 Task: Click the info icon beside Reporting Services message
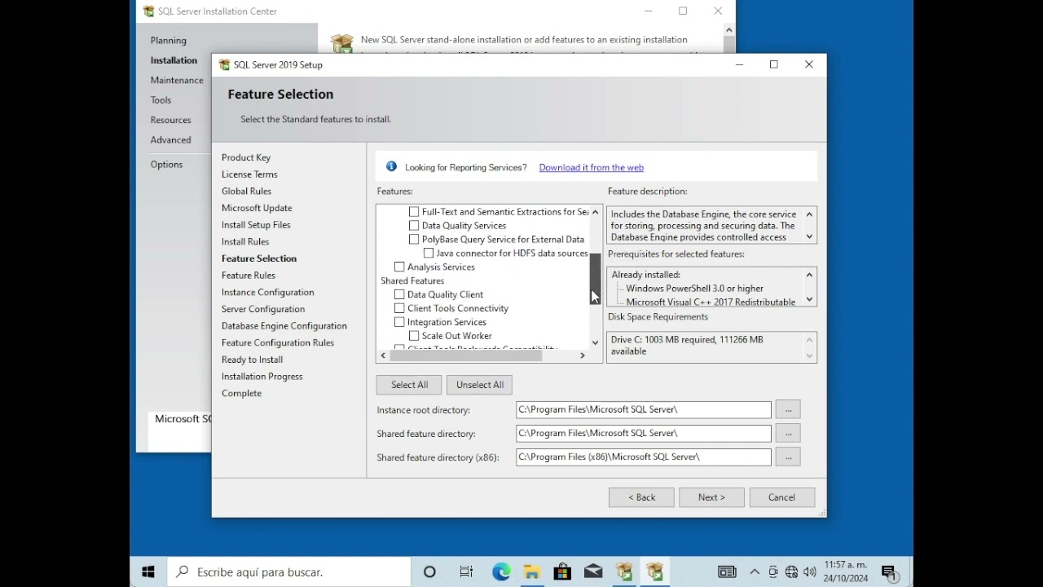(x=391, y=166)
